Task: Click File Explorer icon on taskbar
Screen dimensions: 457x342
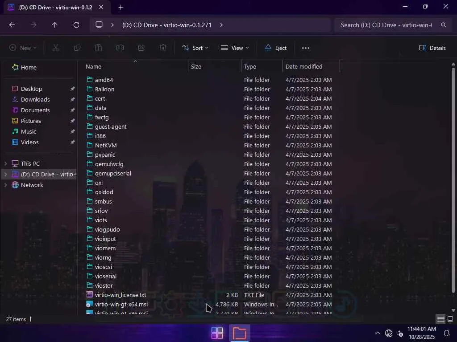Action: coord(240,333)
